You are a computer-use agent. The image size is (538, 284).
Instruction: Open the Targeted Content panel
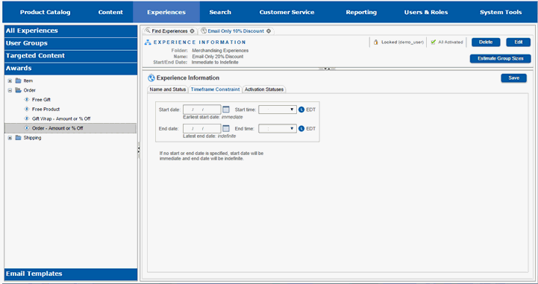click(x=71, y=56)
